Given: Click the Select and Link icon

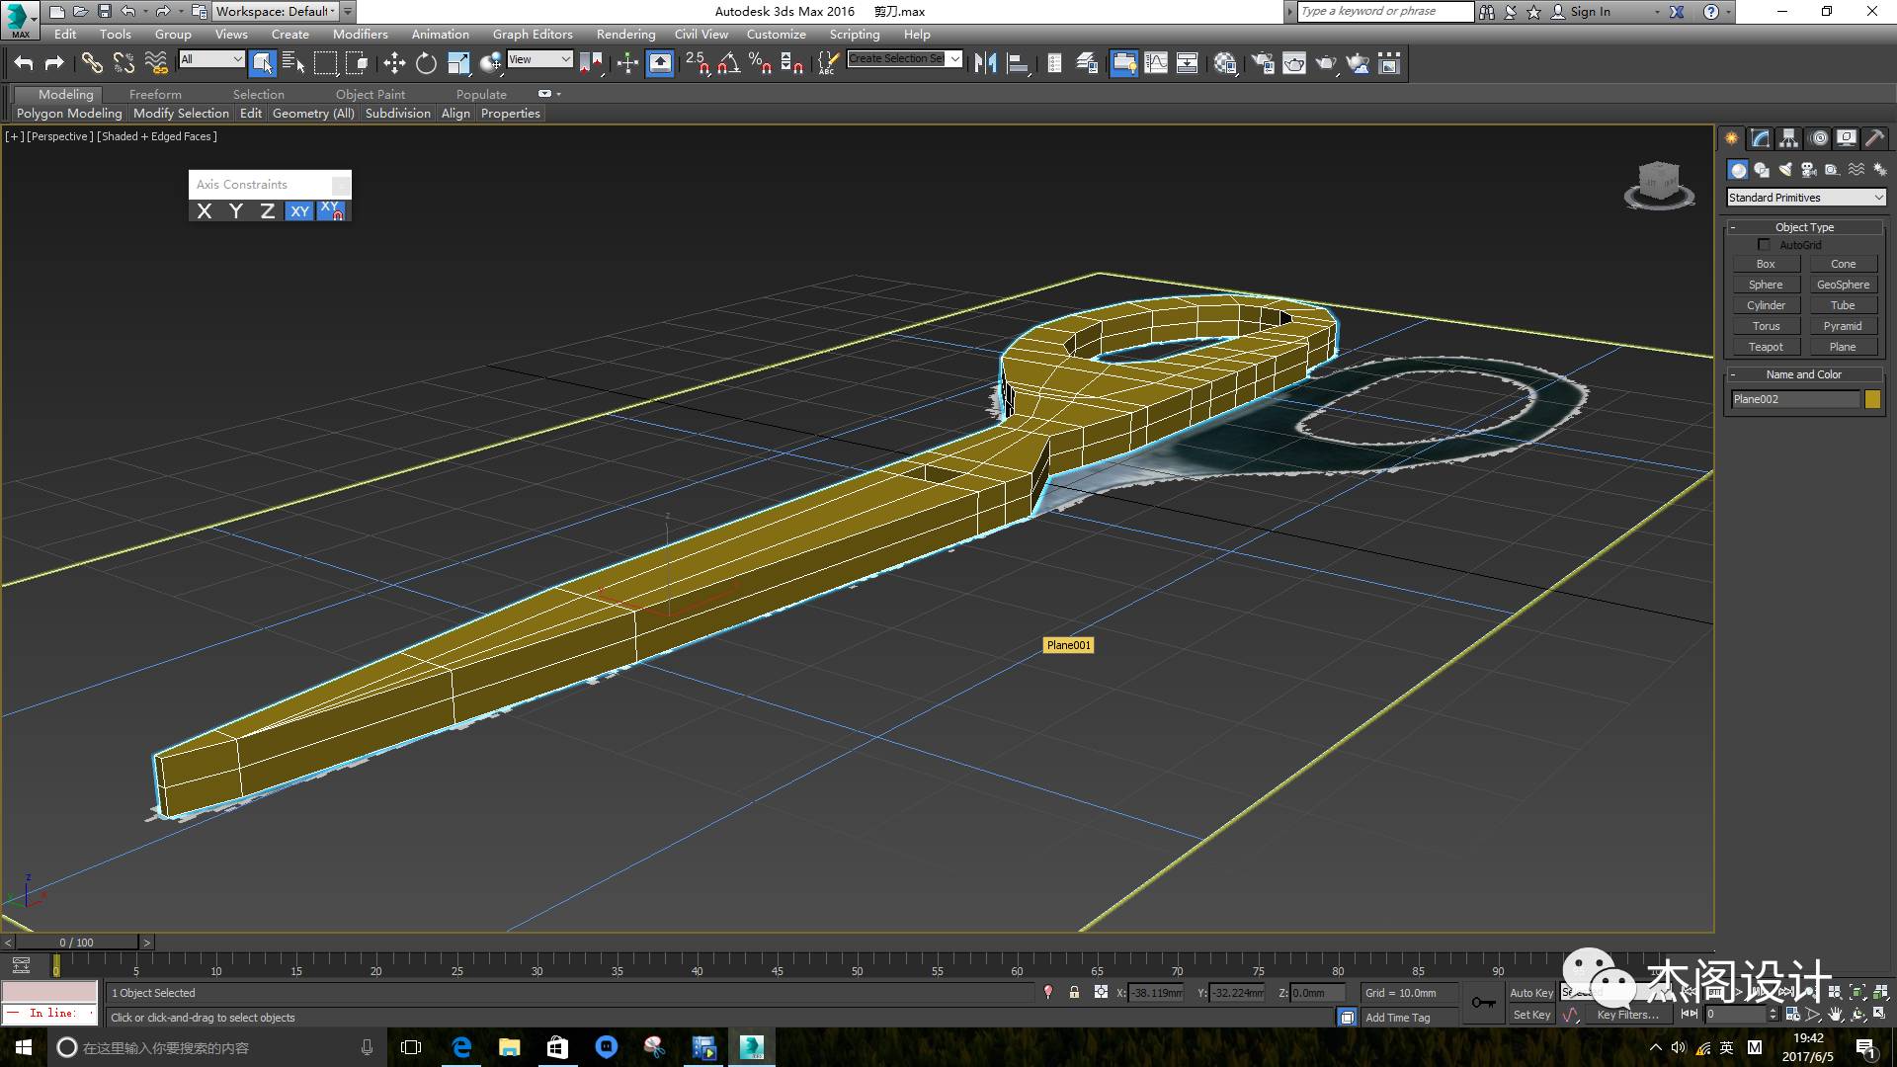Looking at the screenshot, I should [92, 63].
